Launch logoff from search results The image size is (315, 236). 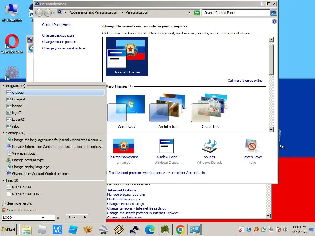tap(55, 113)
